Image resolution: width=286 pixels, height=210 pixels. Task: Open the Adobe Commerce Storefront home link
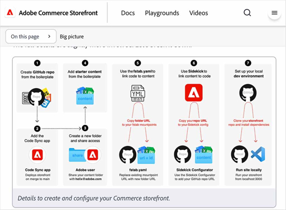[x=58, y=13]
